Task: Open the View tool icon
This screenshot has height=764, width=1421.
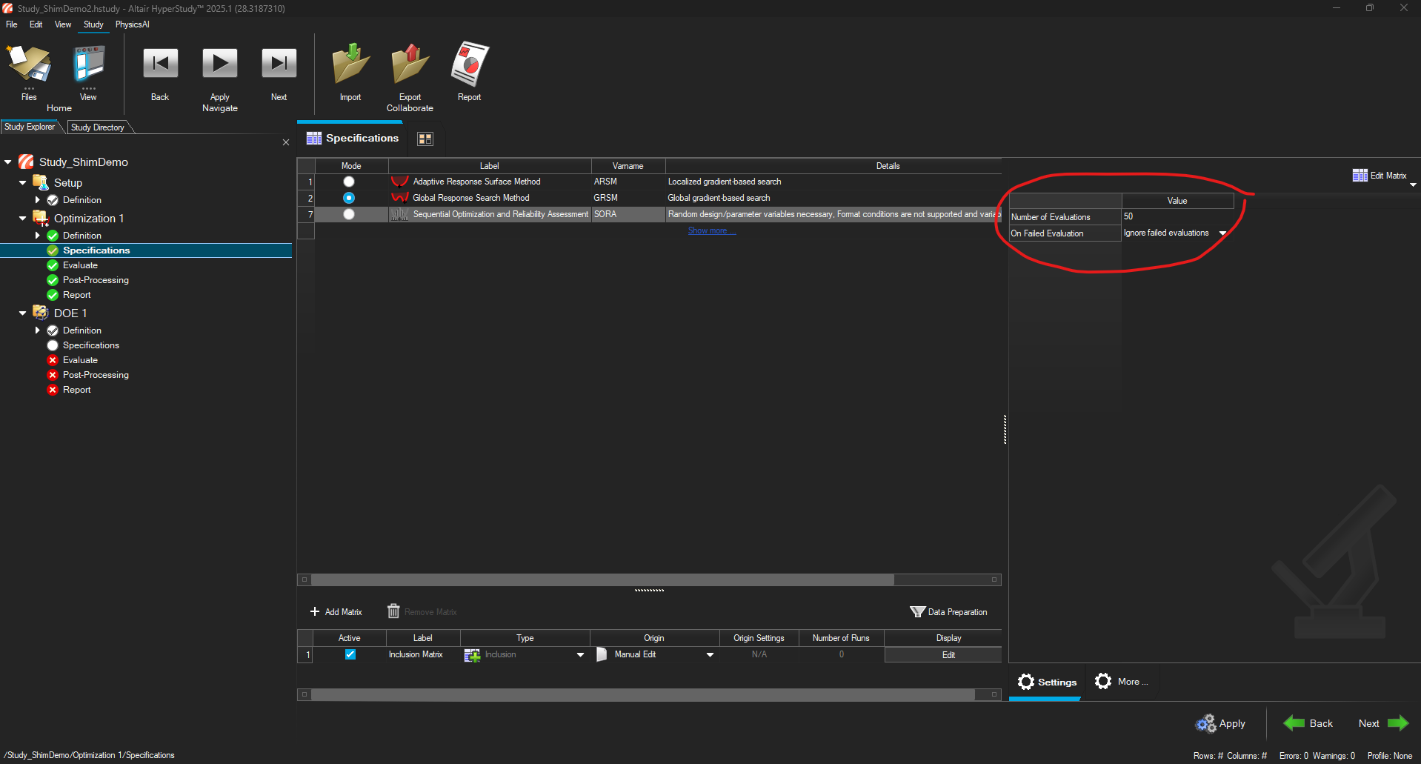Action: (88, 65)
